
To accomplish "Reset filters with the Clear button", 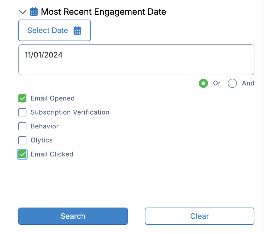I will click(200, 216).
